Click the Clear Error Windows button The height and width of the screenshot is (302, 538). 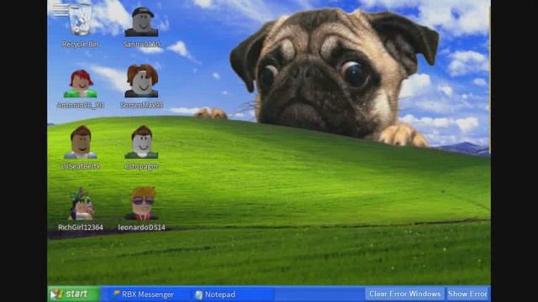click(x=404, y=294)
